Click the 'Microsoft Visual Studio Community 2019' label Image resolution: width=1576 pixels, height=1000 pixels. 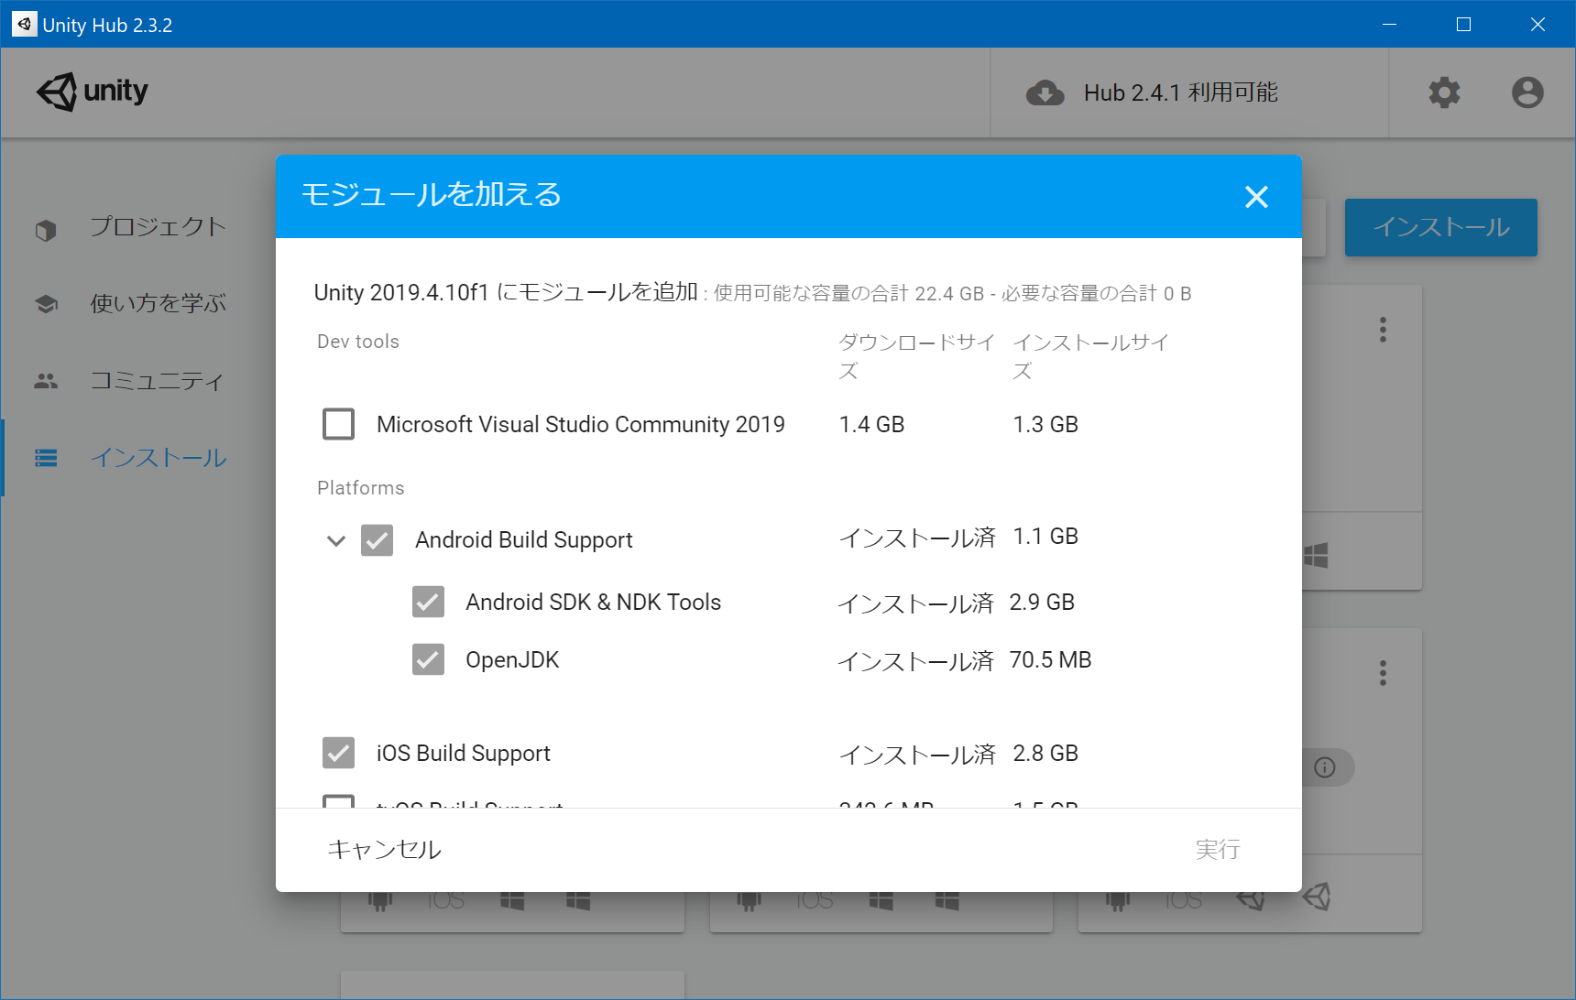tap(581, 425)
